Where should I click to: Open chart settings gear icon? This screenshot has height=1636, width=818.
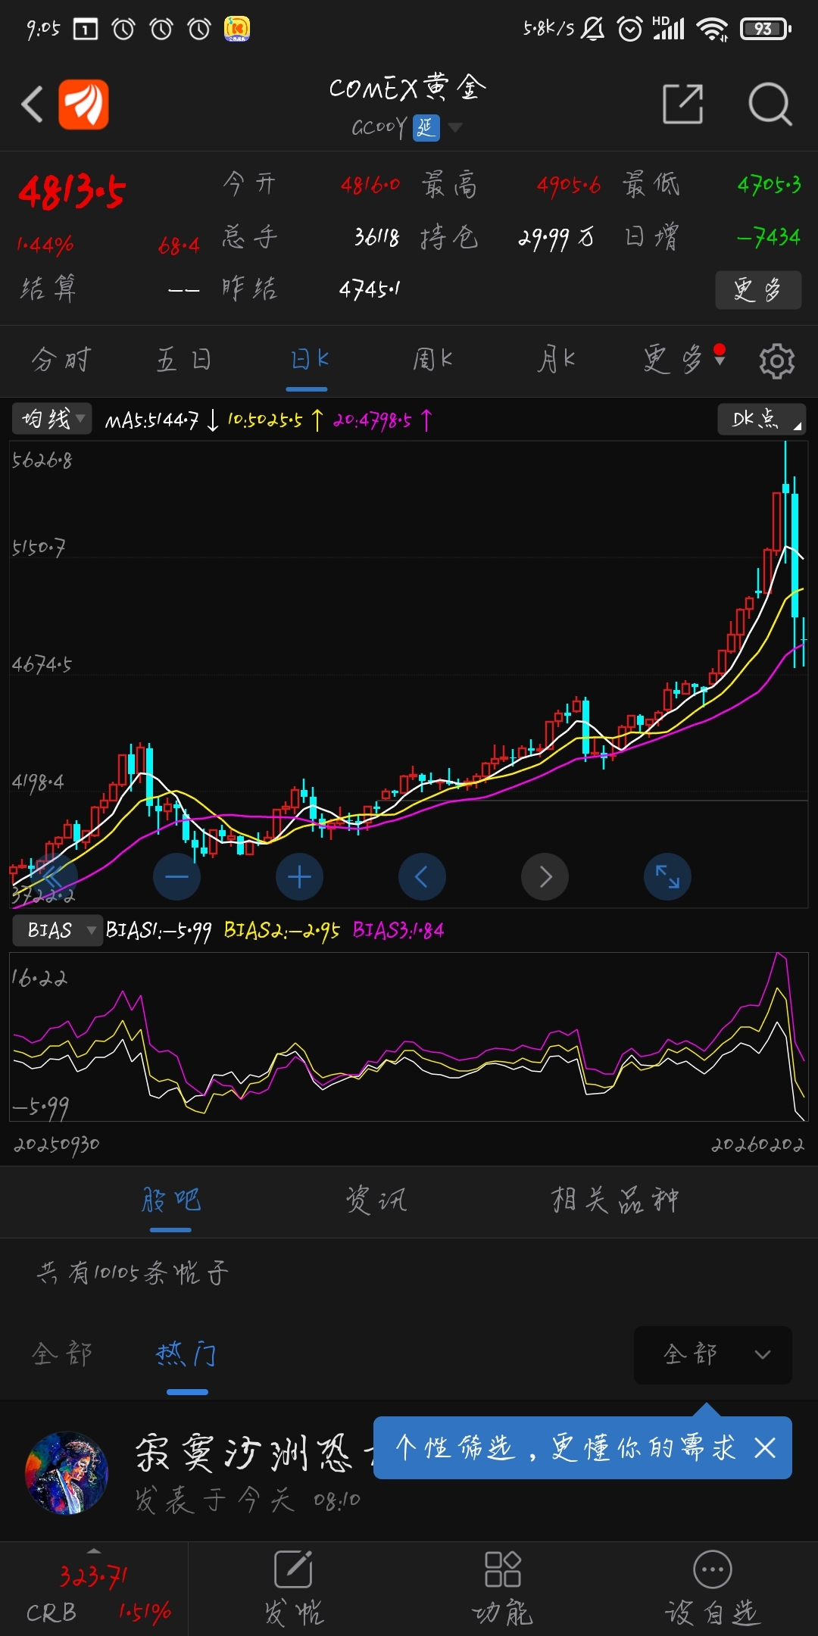[776, 361]
